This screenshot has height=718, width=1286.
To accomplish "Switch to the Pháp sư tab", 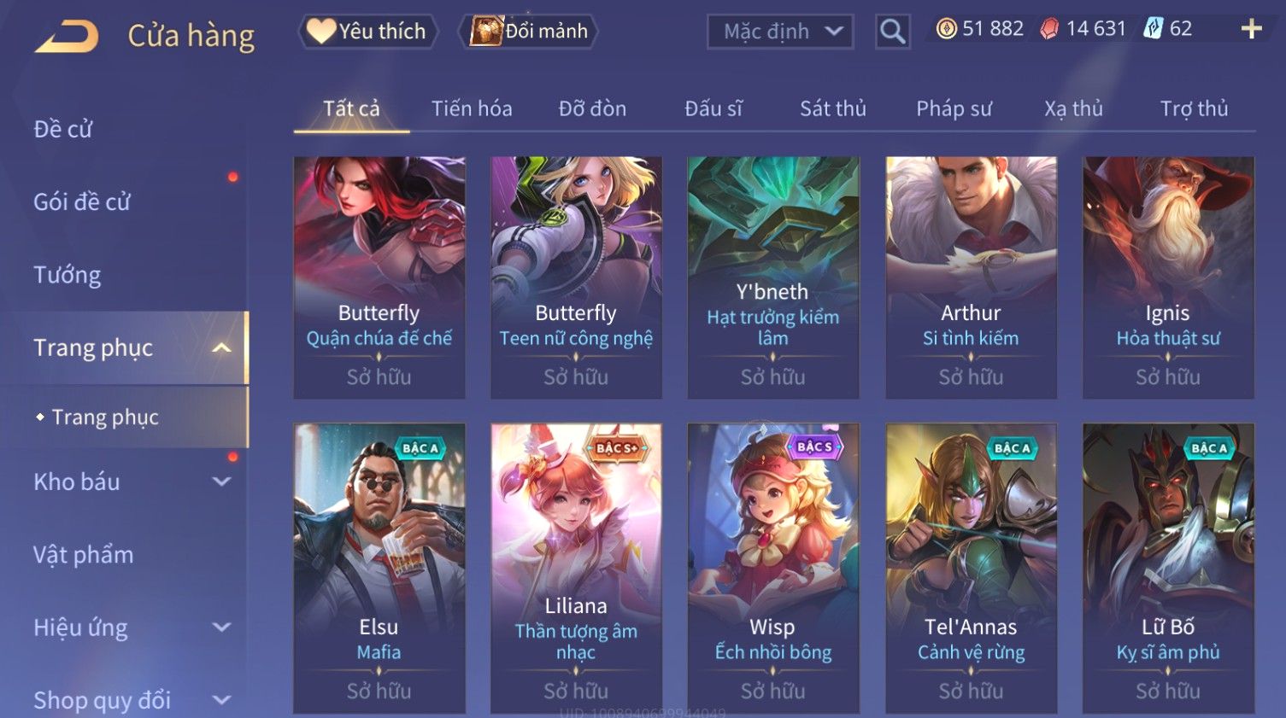I will (x=954, y=108).
